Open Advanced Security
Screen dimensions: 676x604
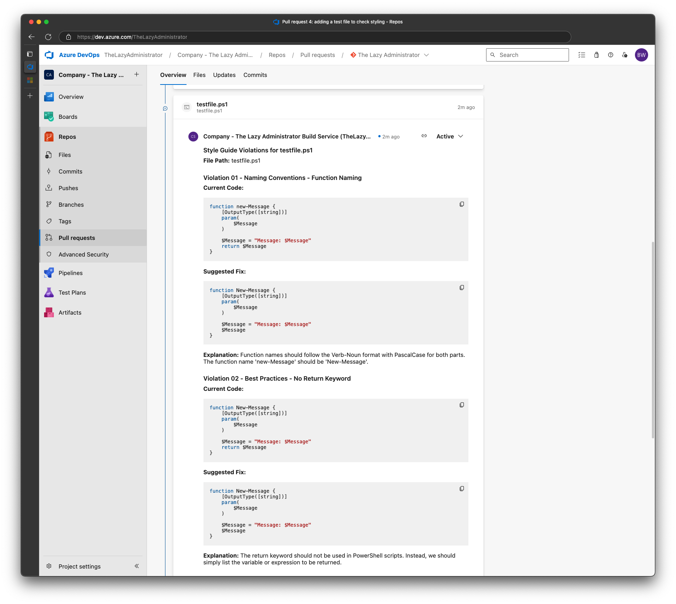click(x=93, y=255)
